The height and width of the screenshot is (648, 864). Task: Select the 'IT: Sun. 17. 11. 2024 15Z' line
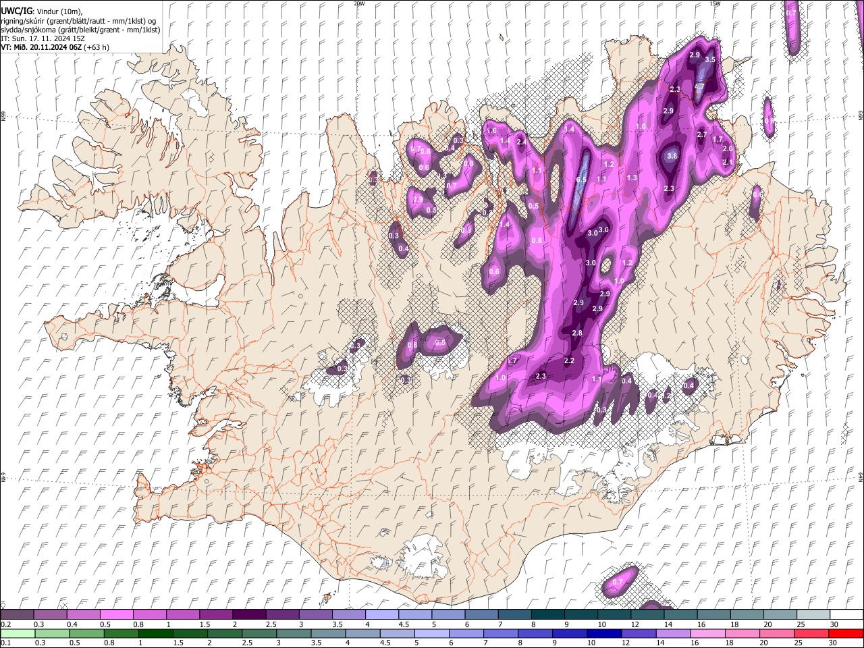coord(43,38)
